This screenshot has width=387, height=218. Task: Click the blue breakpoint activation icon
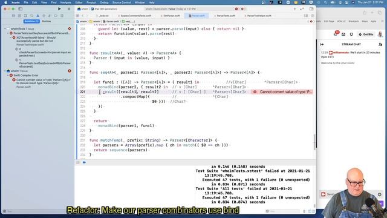84,162
